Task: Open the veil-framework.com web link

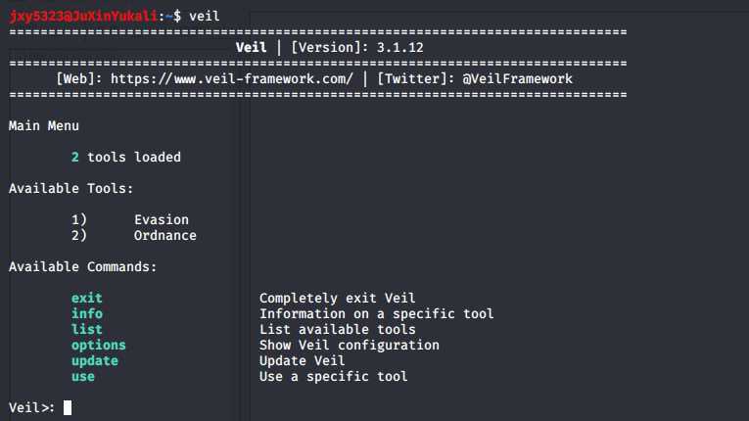Action: click(232, 79)
